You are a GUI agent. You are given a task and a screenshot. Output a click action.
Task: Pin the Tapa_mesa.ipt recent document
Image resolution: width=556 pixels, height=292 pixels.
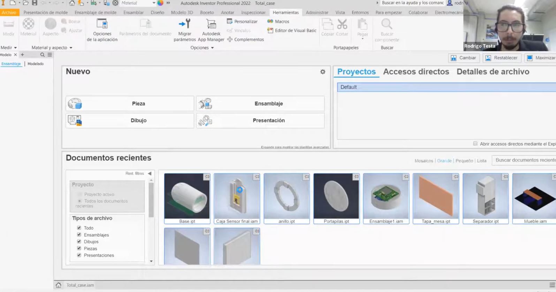pos(456,177)
